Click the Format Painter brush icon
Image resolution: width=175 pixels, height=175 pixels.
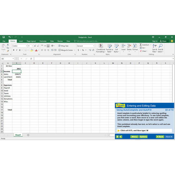[x=8, y=51]
